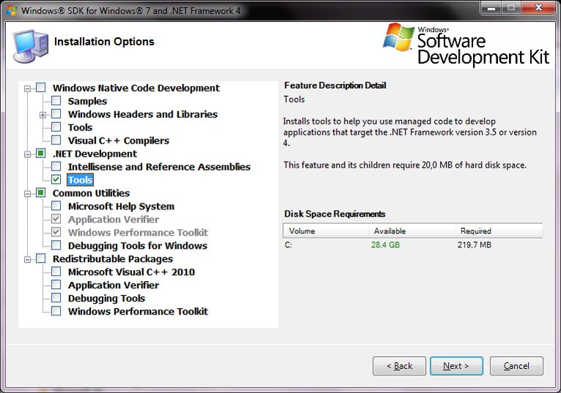561x393 pixels.
Task: Check the Microsoft Visual C++ 2010 box
Action: point(56,272)
